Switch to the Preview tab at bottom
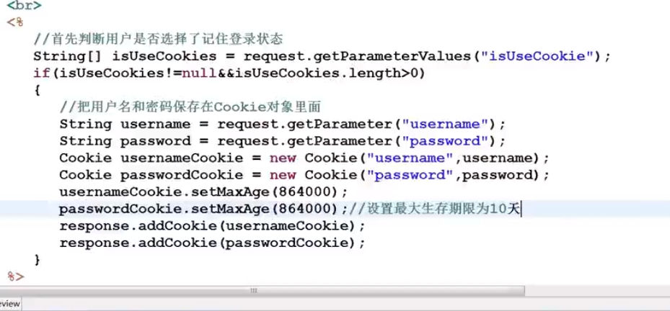 [x=9, y=304]
